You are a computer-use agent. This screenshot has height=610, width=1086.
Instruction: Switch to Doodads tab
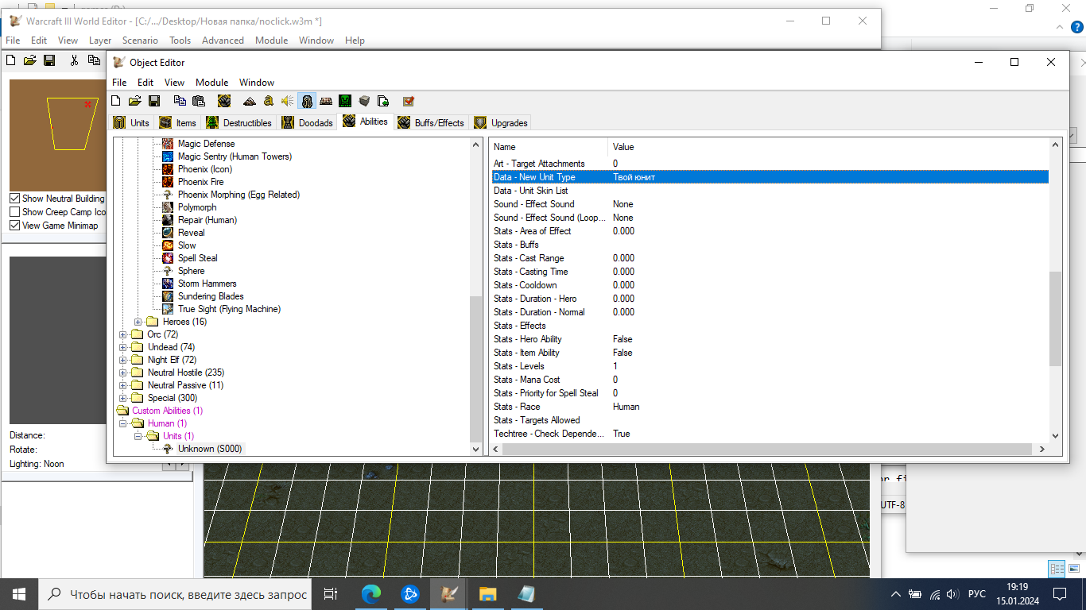(308, 123)
